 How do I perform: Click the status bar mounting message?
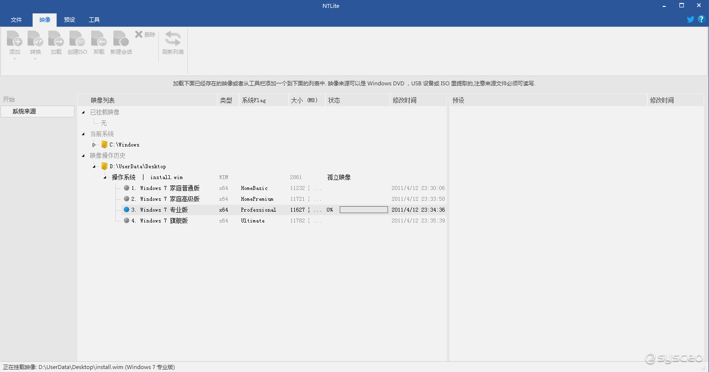point(89,367)
